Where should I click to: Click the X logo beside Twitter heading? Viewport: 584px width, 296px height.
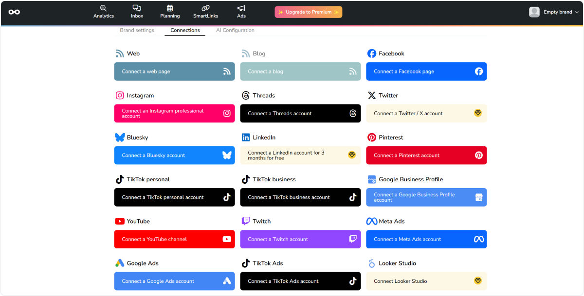point(372,95)
